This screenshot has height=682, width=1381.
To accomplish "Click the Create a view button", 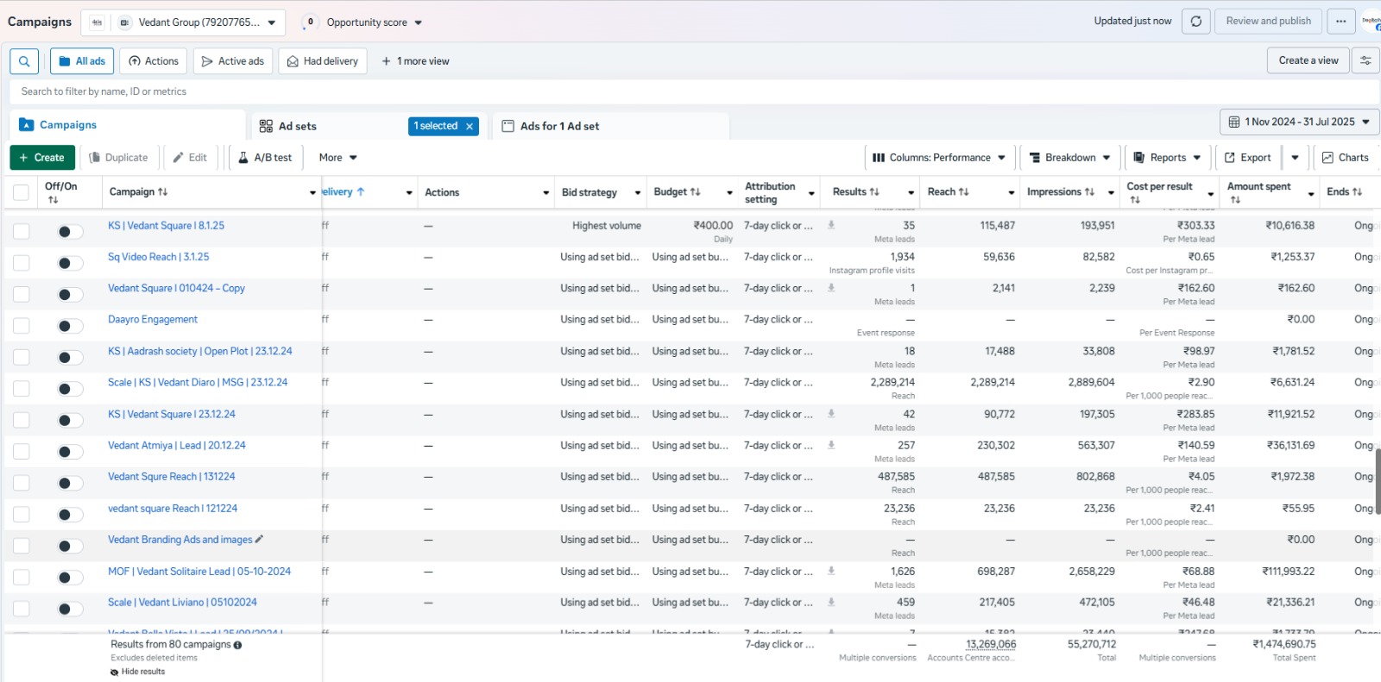I will (x=1308, y=60).
